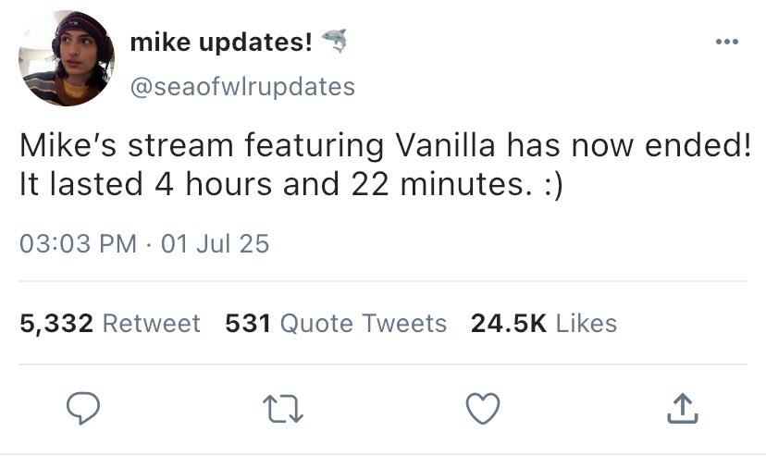The height and width of the screenshot is (456, 766).
Task: Toggle the heart Like icon
Action: (483, 407)
